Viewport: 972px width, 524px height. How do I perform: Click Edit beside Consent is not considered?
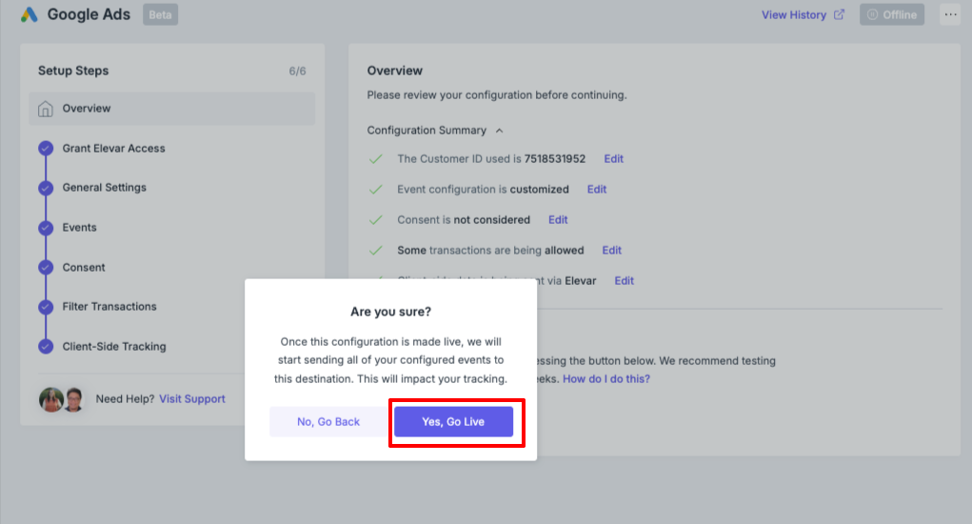point(558,219)
